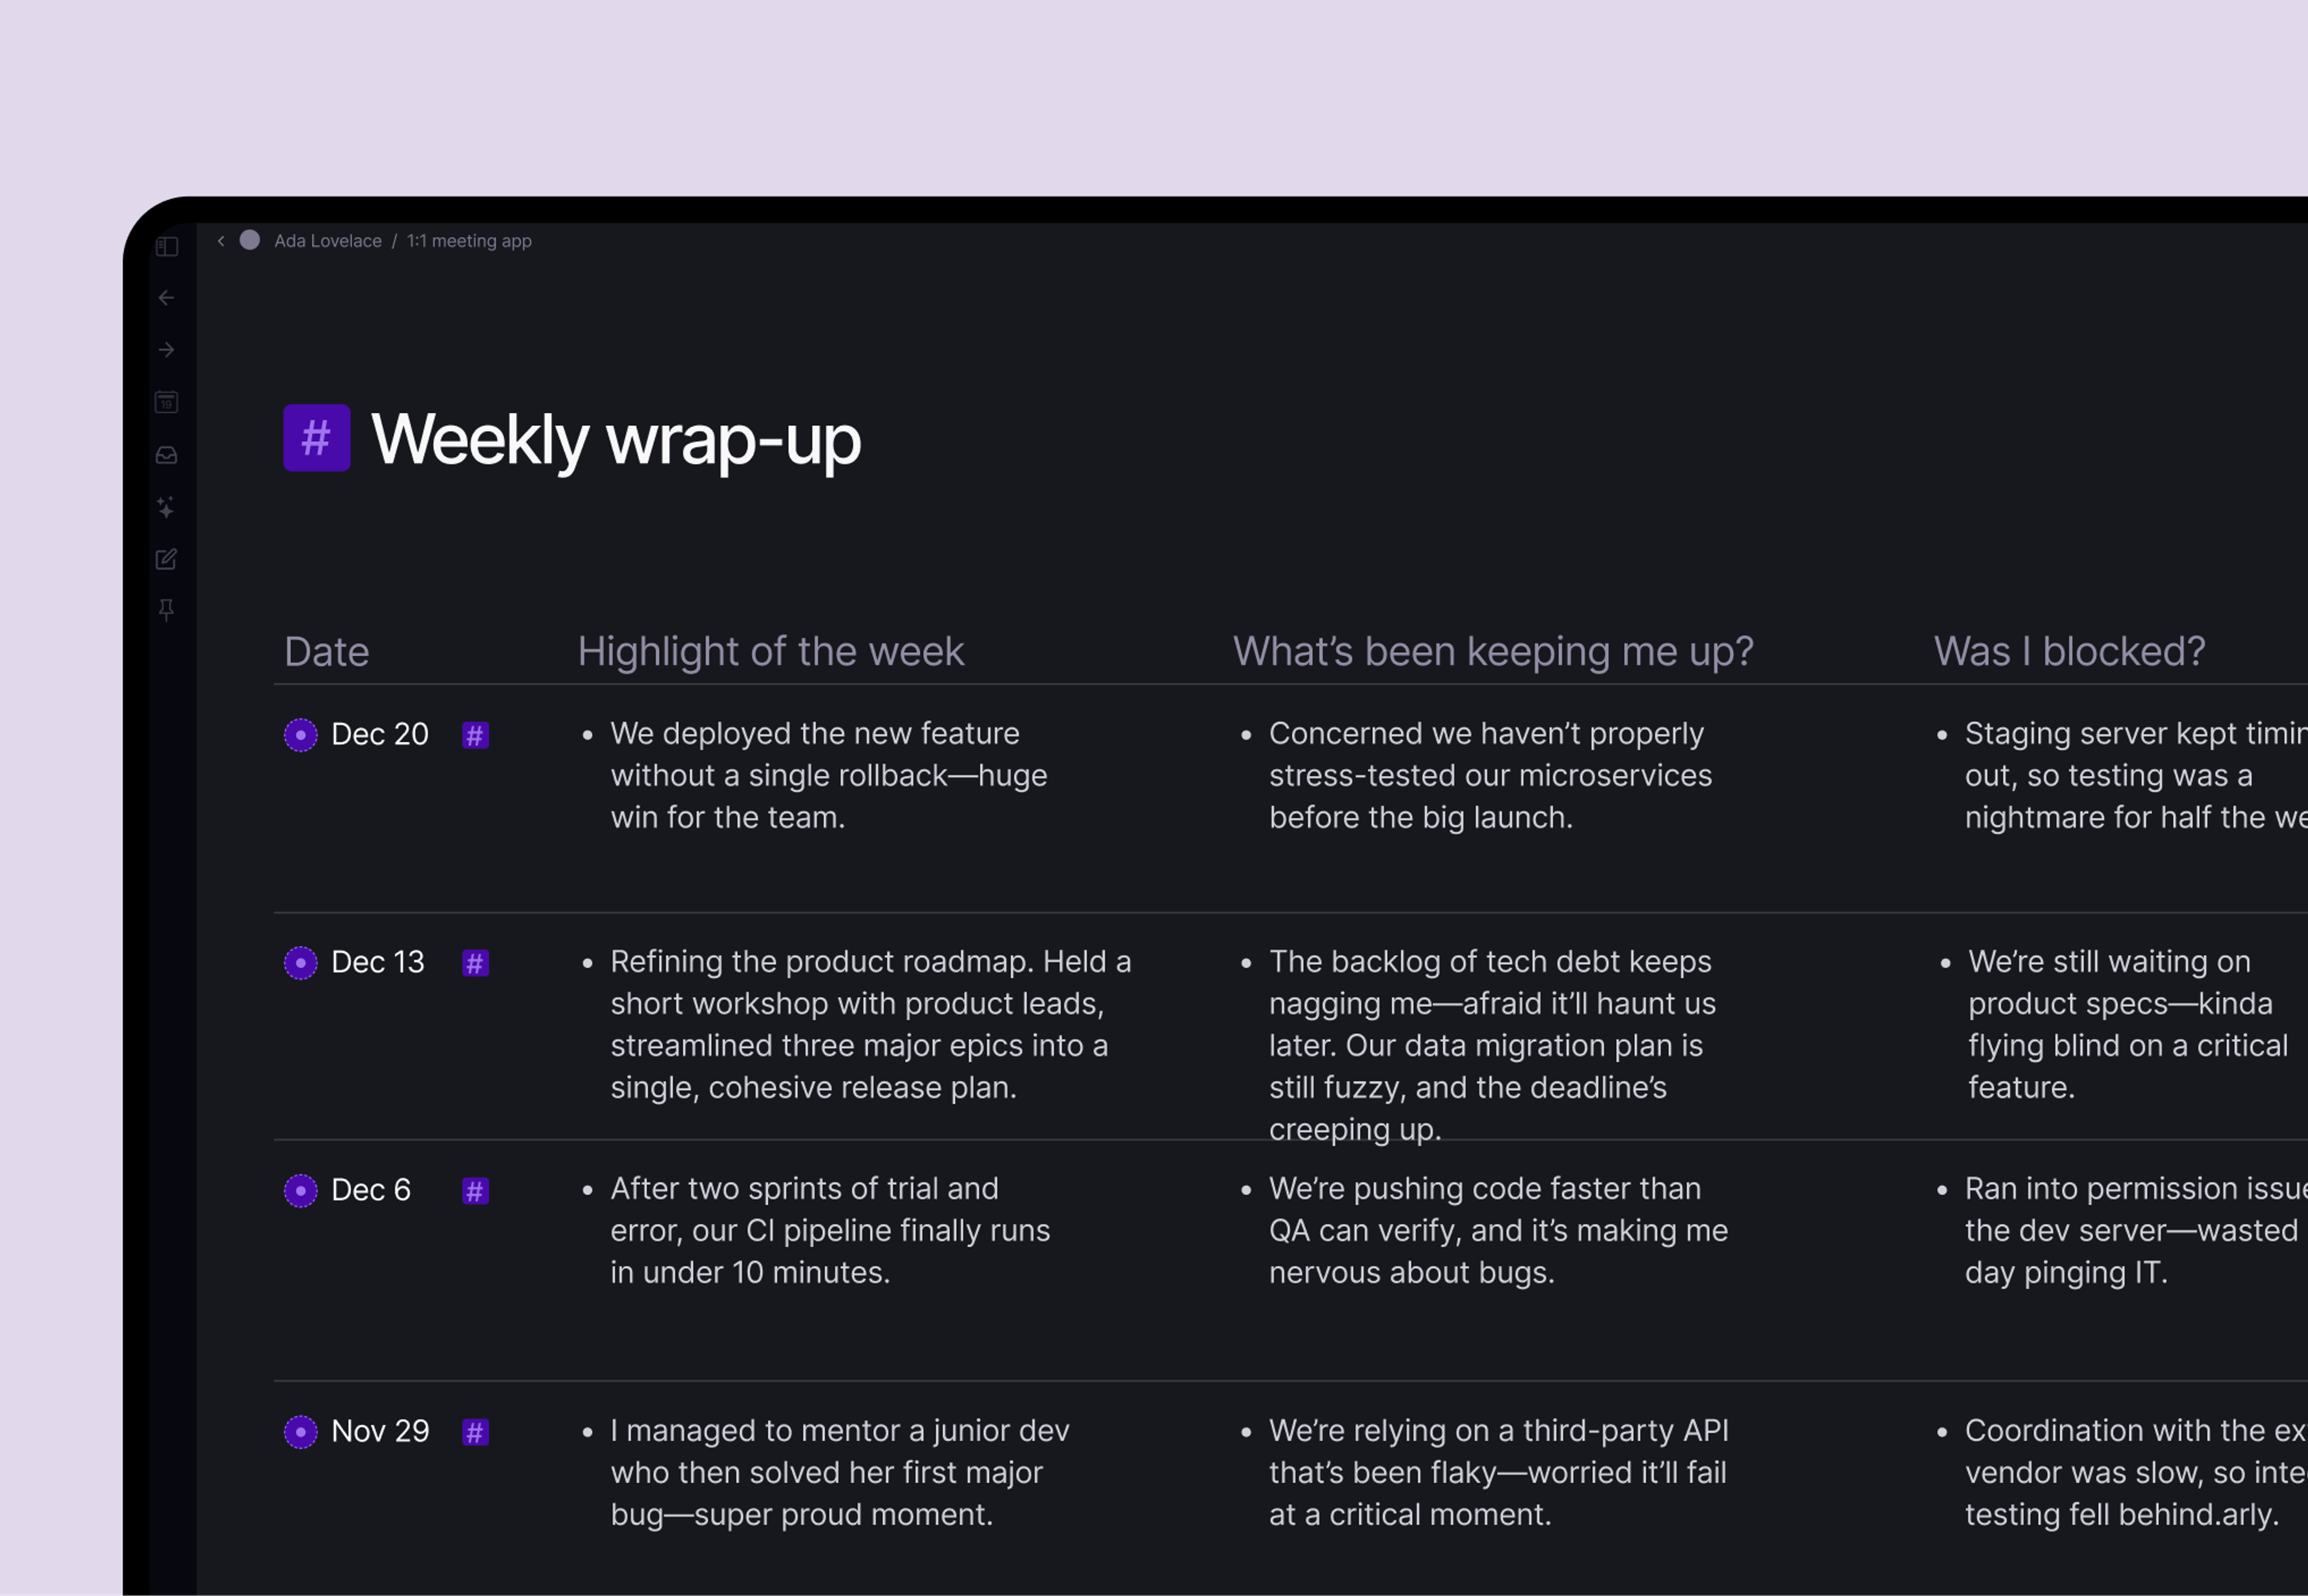Image resolution: width=2308 pixels, height=1596 pixels.
Task: Open the inbox tray icon
Action: coord(167,455)
